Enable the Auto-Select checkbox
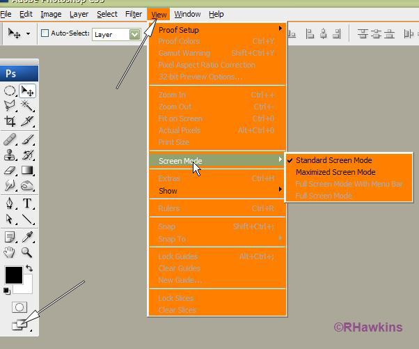This screenshot has width=419, height=349. point(45,33)
